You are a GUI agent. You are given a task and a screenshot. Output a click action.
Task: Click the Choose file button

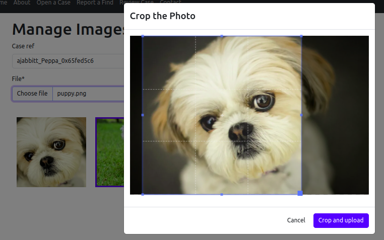click(x=32, y=94)
